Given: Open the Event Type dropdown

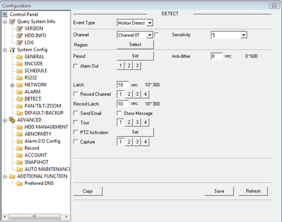Looking at the screenshot, I should pos(149,23).
